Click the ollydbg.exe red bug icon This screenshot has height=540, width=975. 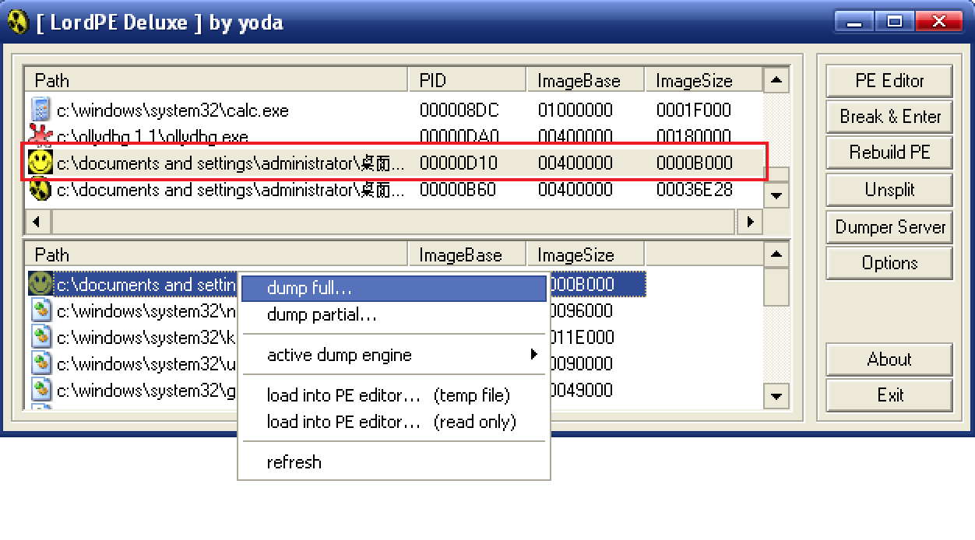40,135
